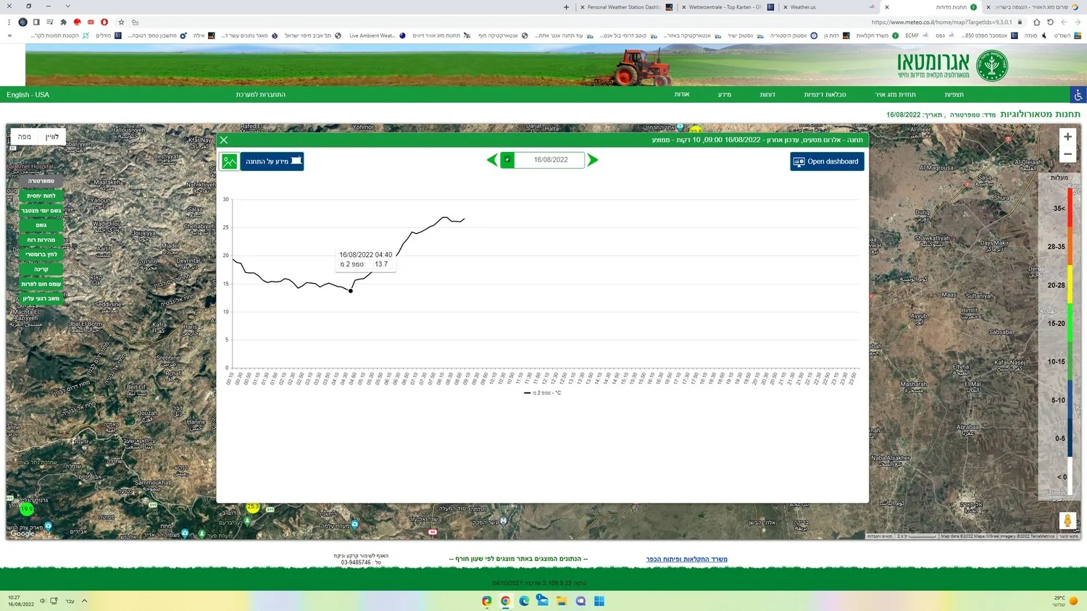Click the next day green arrow
This screenshot has width=1087, height=611.
pos(593,160)
